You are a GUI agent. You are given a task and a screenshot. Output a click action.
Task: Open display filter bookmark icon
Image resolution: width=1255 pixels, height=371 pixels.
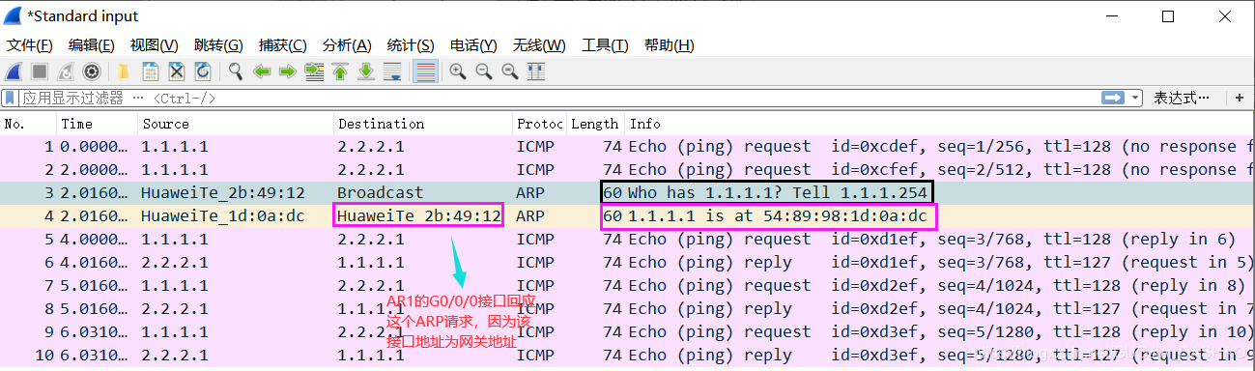11,99
